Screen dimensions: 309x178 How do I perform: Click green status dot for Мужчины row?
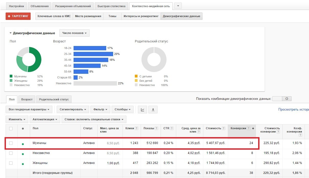coord(23,144)
